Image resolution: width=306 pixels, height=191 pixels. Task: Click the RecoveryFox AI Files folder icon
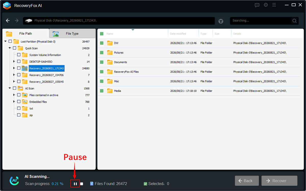pos(110,72)
